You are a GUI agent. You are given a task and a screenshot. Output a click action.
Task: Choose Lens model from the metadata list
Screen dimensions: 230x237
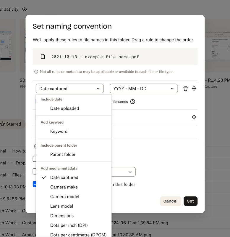click(x=61, y=206)
